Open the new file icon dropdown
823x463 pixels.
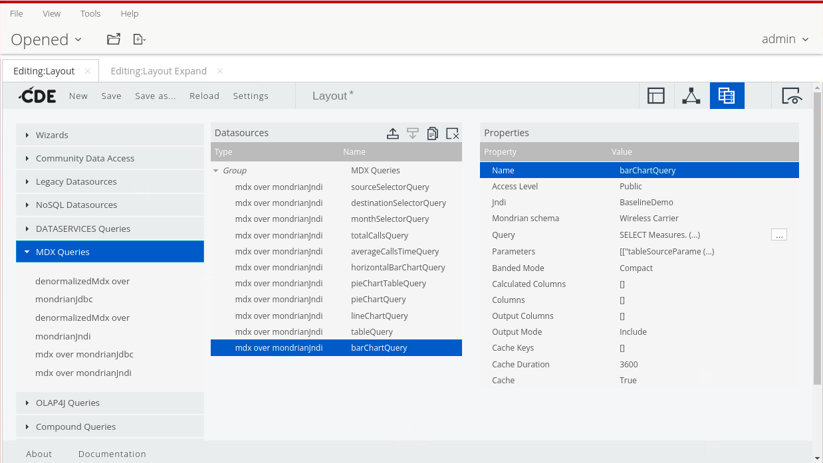pos(139,39)
